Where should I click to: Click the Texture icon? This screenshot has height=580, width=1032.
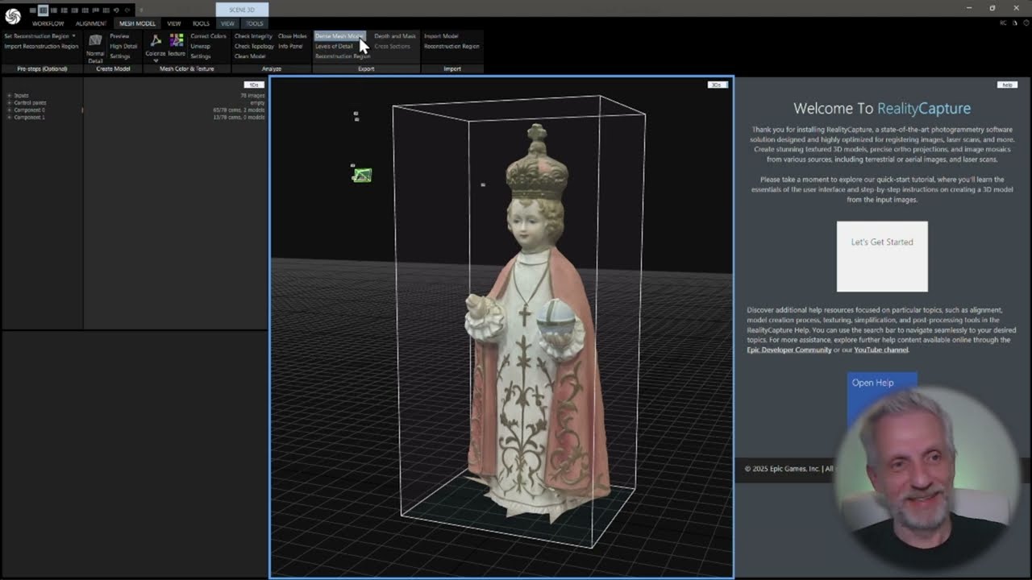[176, 41]
